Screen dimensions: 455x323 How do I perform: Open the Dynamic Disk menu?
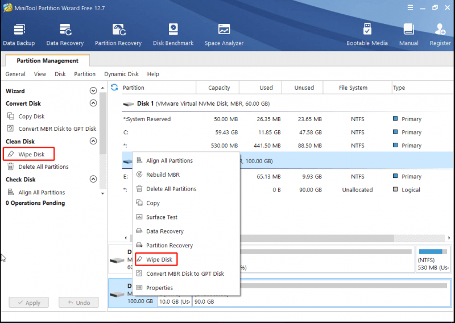pos(121,74)
